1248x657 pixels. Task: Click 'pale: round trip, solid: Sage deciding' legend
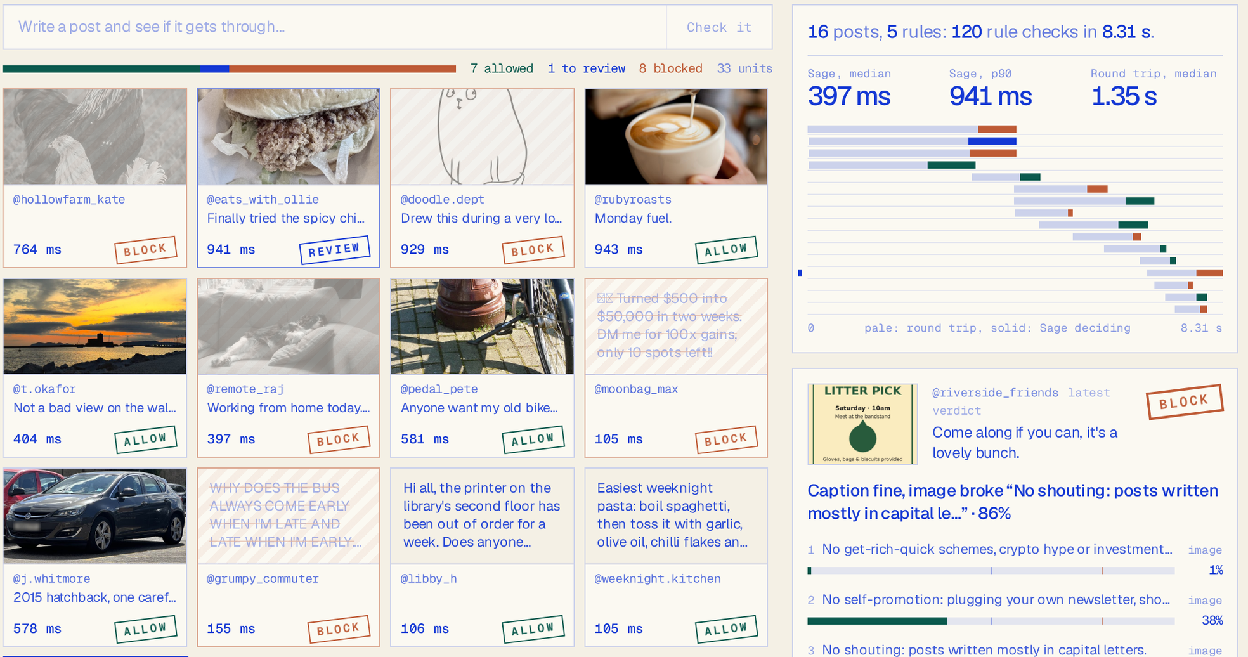pos(997,328)
